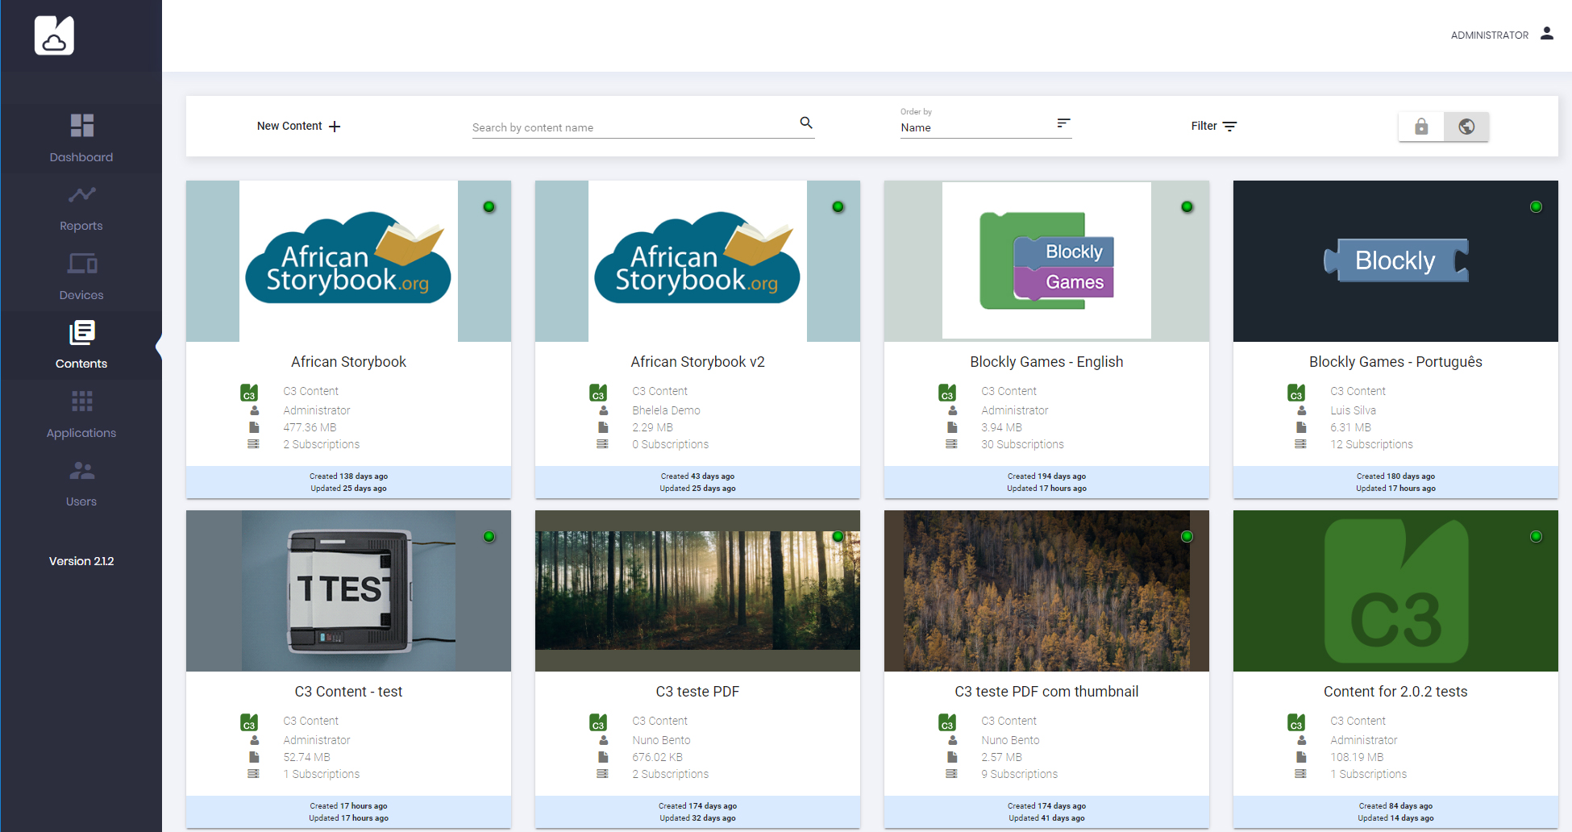Click the green status dot on African Storybook

click(489, 207)
